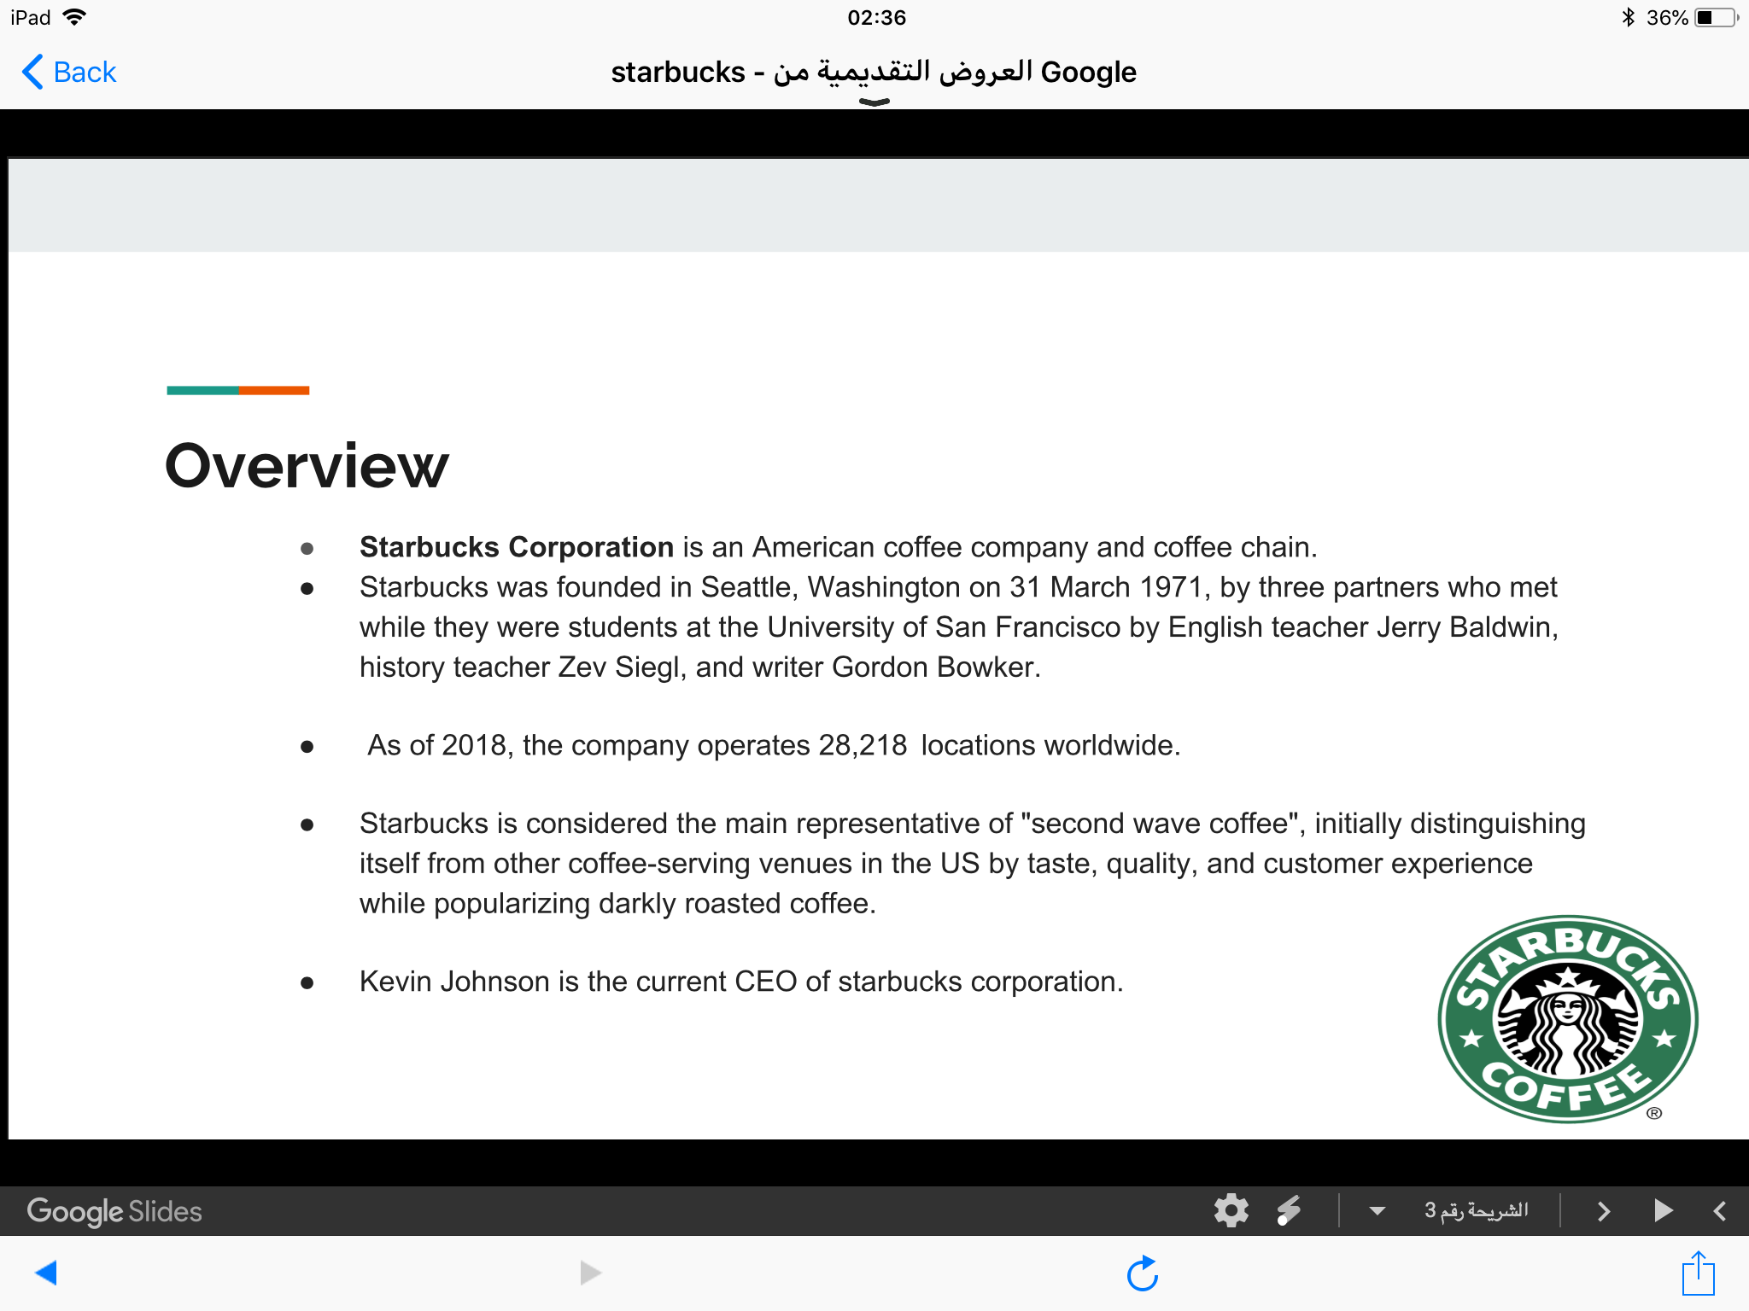Tap the battery indicator in status bar
The image size is (1749, 1311).
1715,18
